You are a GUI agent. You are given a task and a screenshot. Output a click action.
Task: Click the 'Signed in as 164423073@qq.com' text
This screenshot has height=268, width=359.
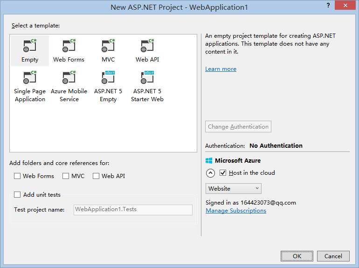251,203
